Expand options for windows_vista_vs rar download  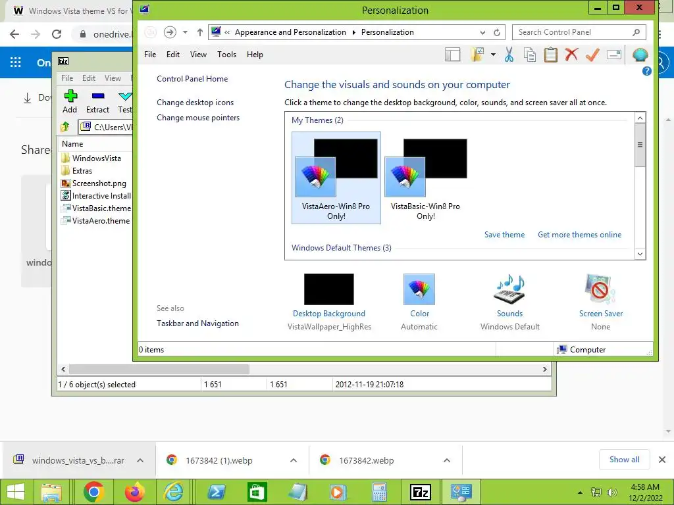(x=140, y=460)
